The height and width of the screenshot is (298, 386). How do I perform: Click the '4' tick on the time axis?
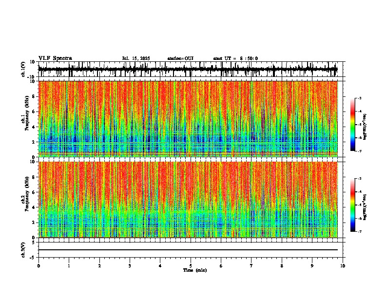click(x=160, y=266)
